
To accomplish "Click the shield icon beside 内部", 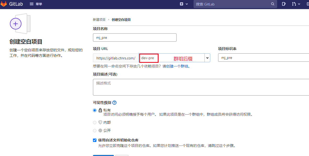I will 100,122.
